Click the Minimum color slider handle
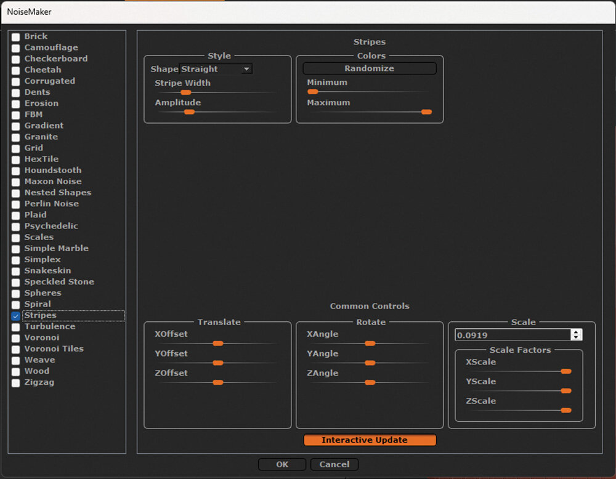 tap(313, 92)
